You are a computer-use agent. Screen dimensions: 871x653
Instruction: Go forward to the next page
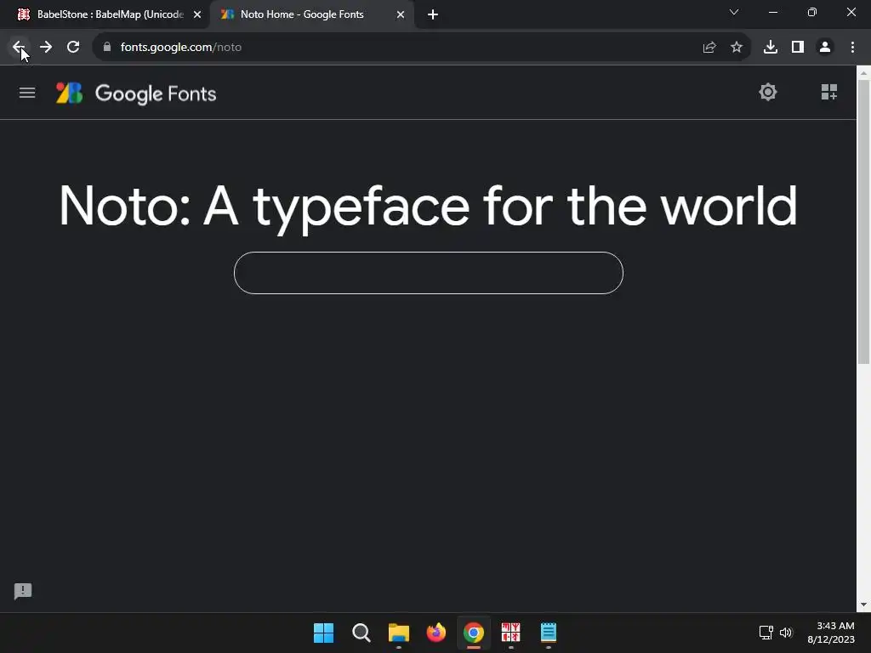(x=46, y=48)
